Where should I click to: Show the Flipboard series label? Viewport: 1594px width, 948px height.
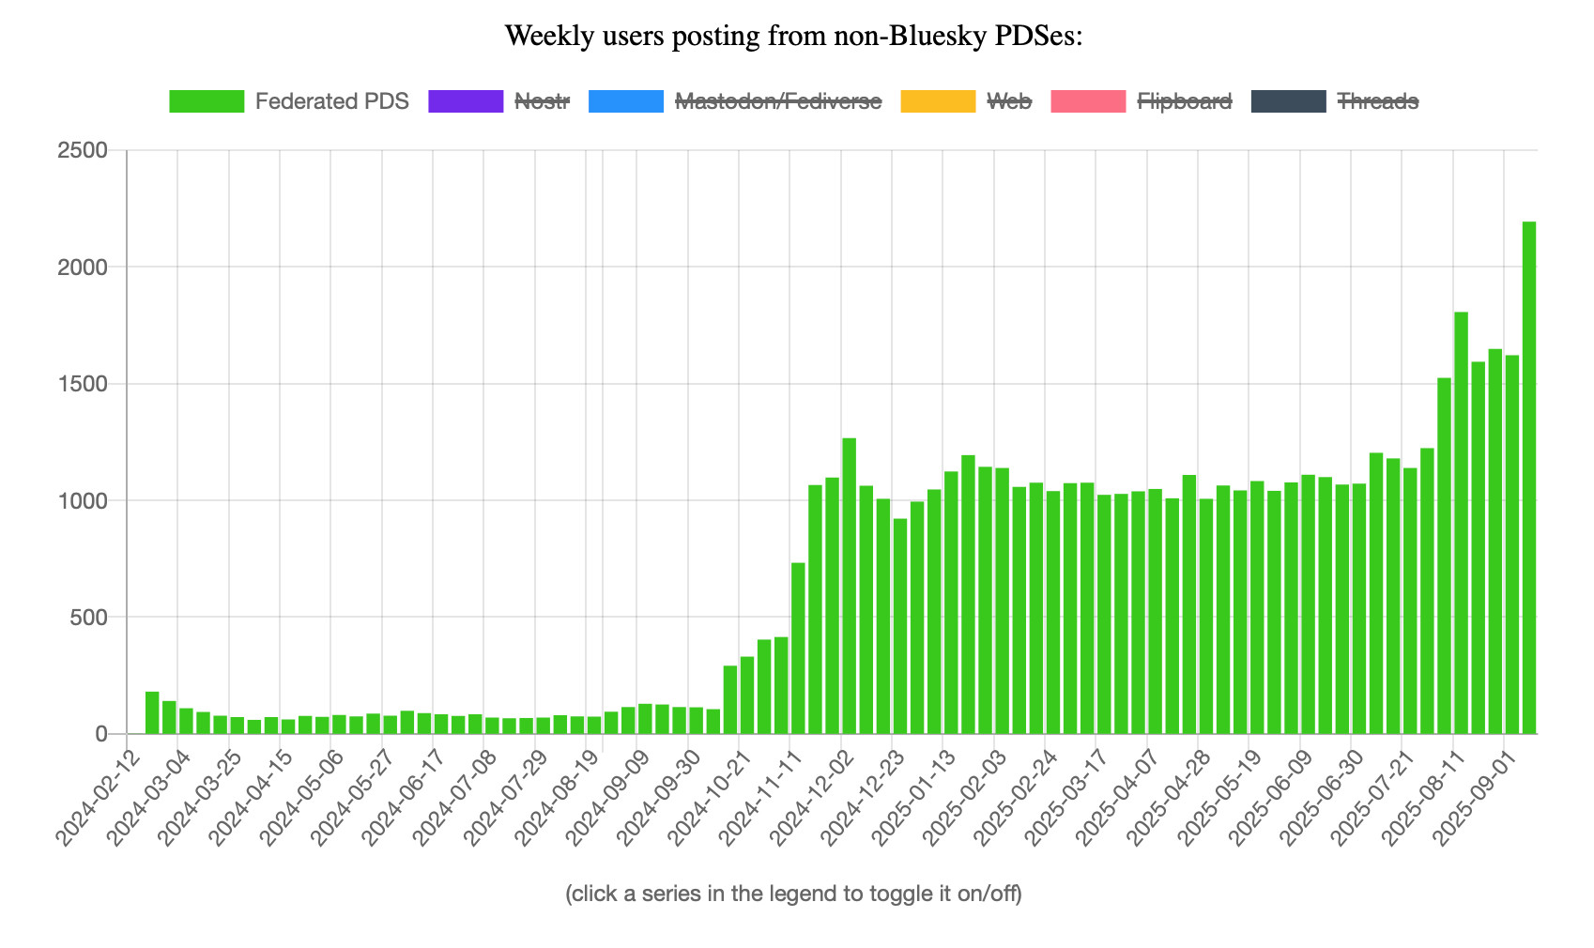pyautogui.click(x=1184, y=101)
